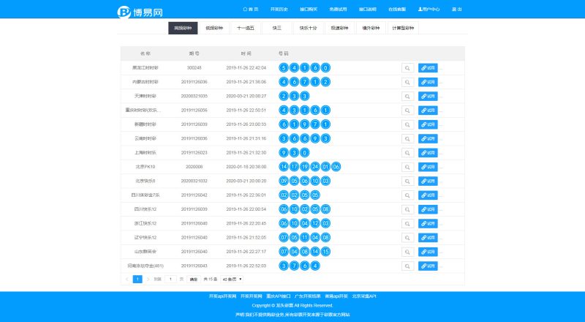Click the previous page arrow
The image size is (585, 322).
click(x=127, y=280)
